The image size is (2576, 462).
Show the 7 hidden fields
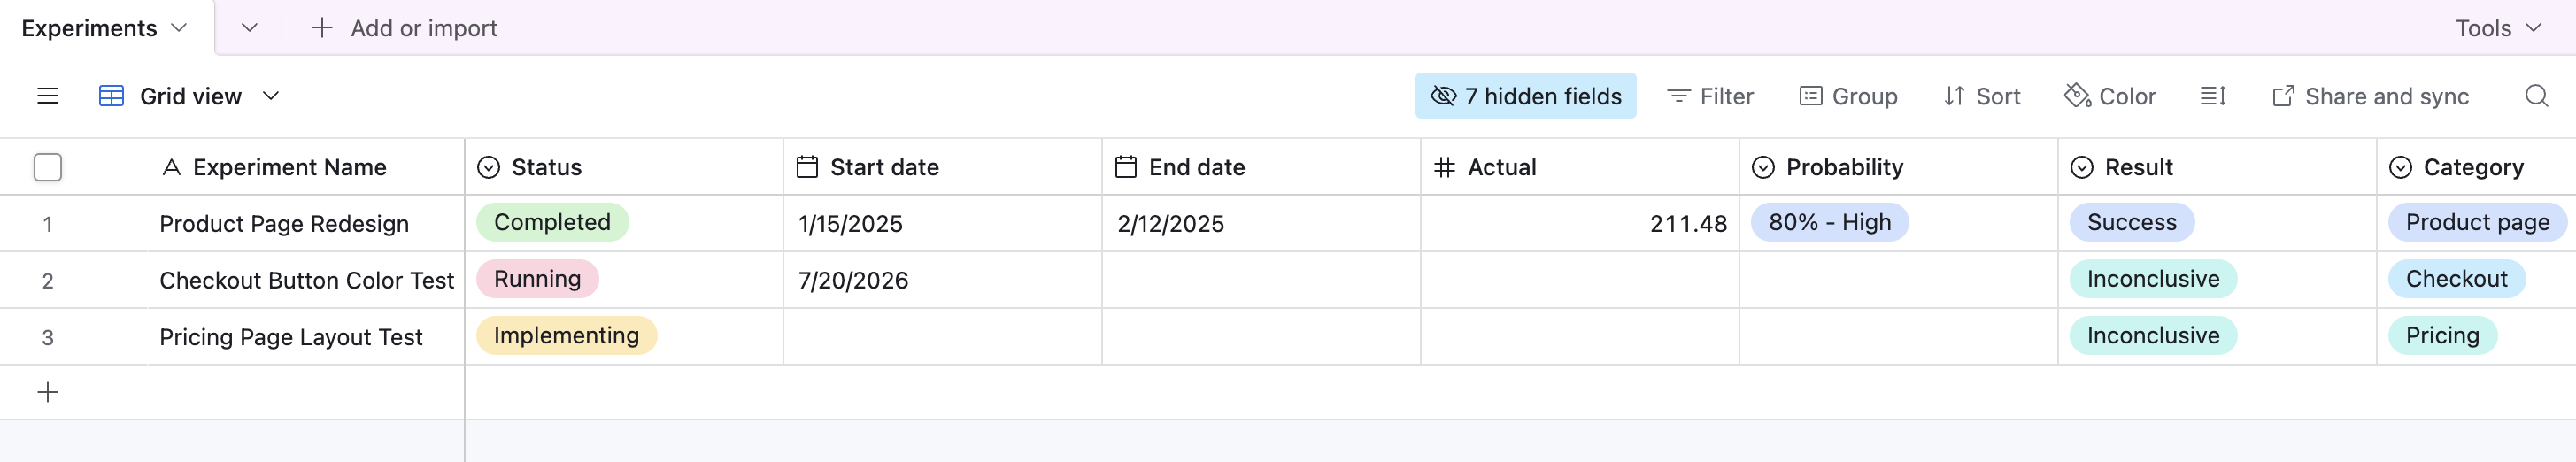1525,96
